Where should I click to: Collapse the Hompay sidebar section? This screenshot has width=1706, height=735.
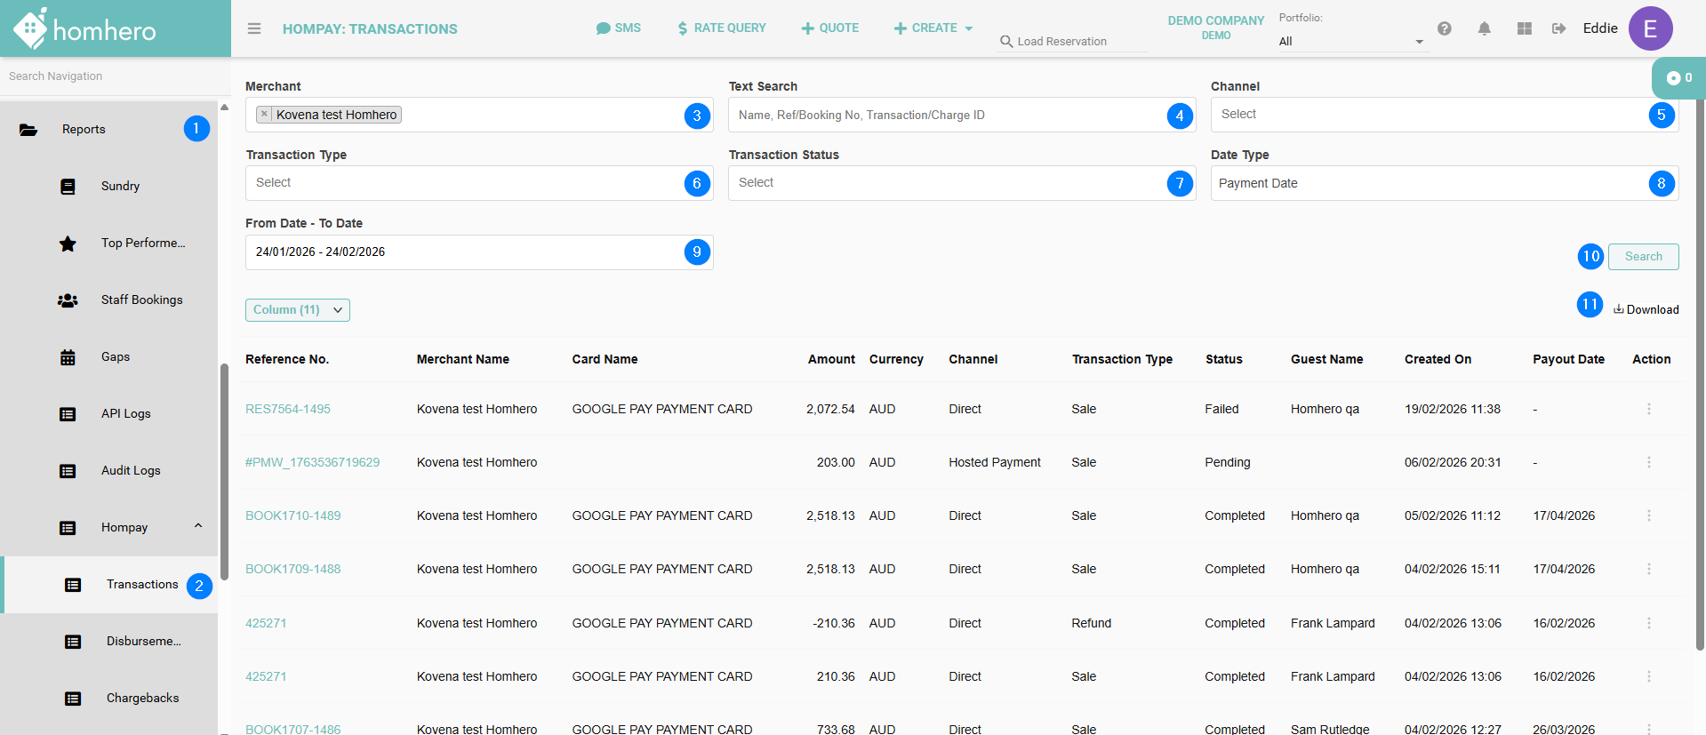[198, 526]
